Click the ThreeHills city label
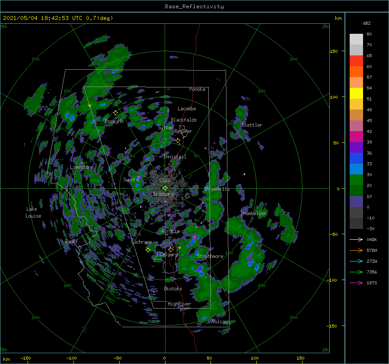The width and height of the screenshot is (389, 364). point(217,189)
